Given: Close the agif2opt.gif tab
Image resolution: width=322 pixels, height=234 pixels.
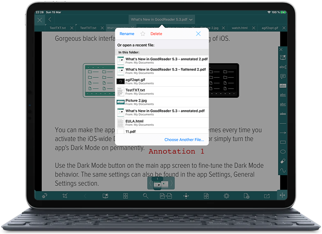Looking at the screenshot, I should pyautogui.click(x=284, y=28).
